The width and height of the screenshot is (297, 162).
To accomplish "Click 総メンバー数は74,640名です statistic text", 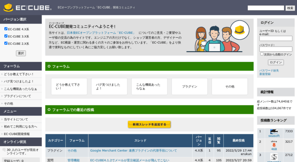I will pos(275,103).
